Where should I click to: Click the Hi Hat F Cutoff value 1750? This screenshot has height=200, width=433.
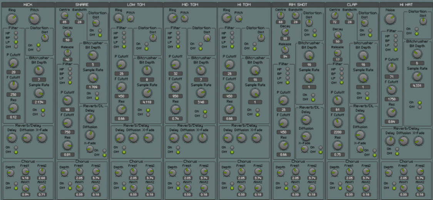tap(391, 99)
